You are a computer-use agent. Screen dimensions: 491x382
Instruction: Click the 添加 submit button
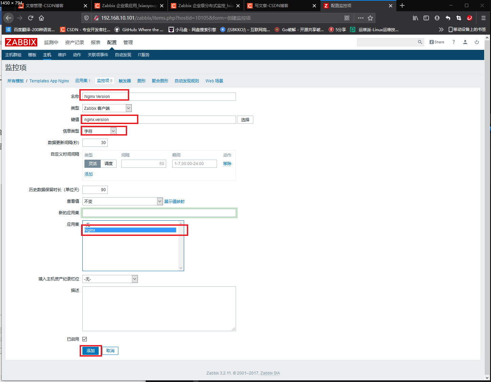[91, 351]
